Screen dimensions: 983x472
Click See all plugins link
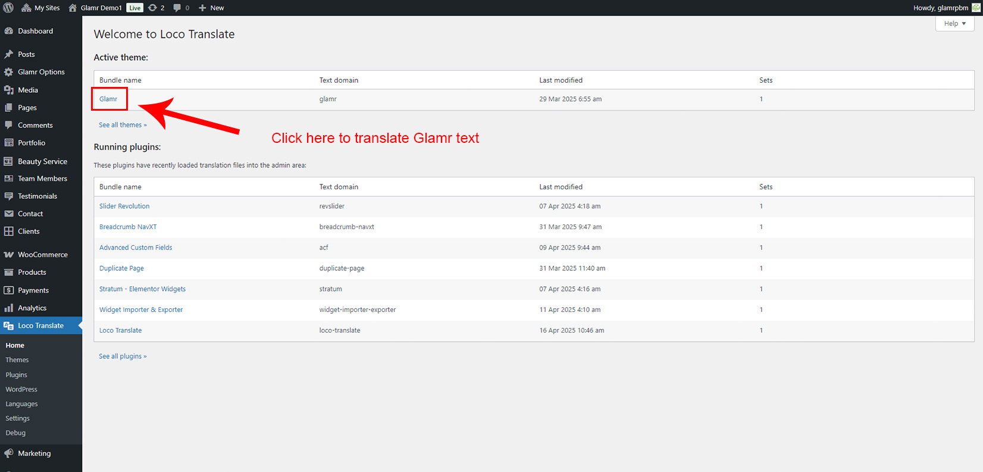click(x=123, y=357)
